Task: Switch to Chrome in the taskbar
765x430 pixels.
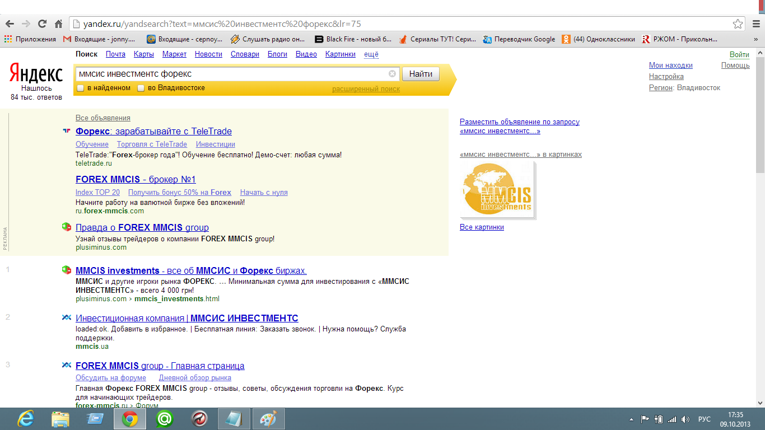Action: pyautogui.click(x=130, y=419)
